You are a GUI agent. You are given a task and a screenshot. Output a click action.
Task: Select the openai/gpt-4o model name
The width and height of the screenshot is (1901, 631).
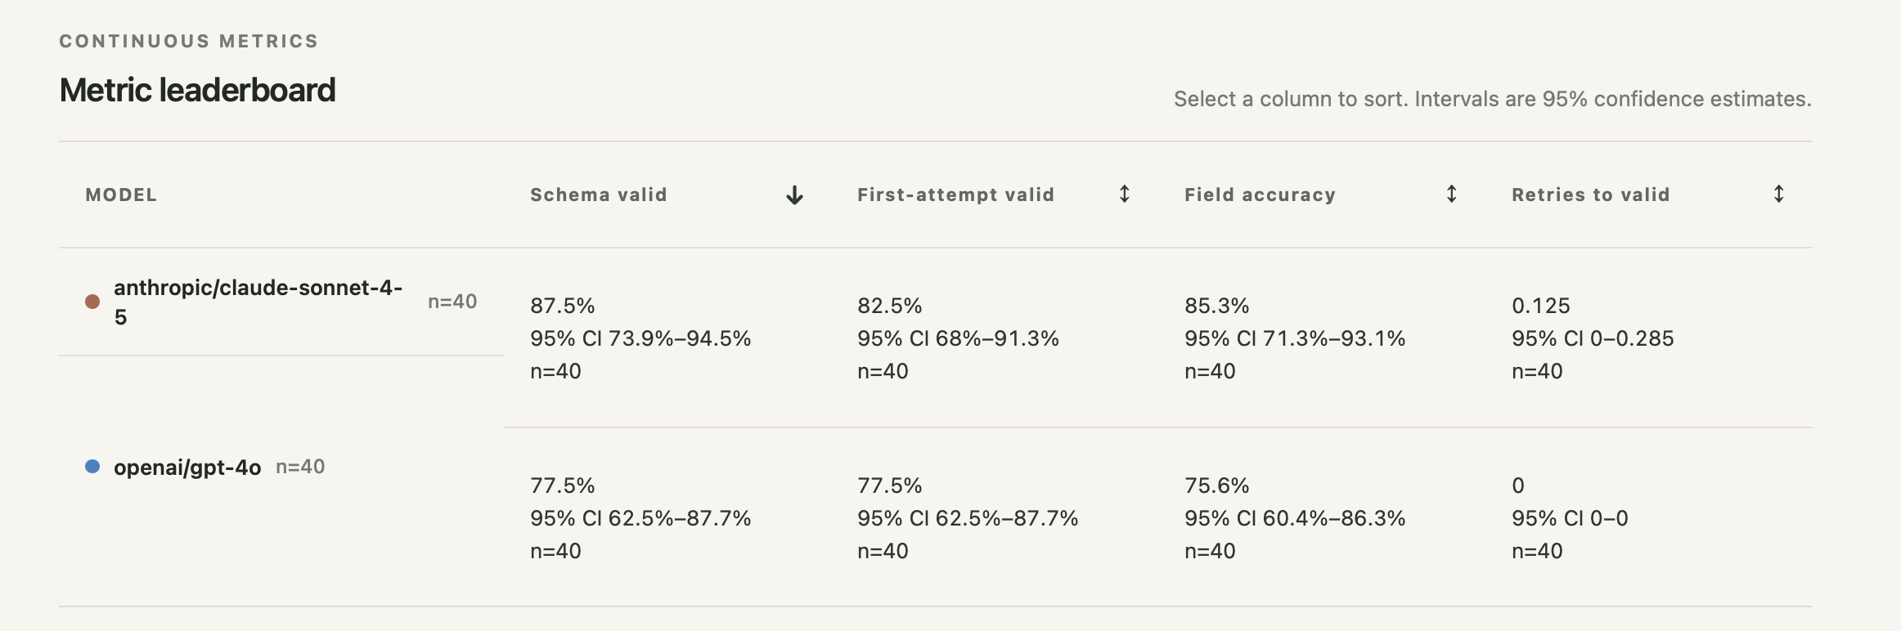[187, 468]
